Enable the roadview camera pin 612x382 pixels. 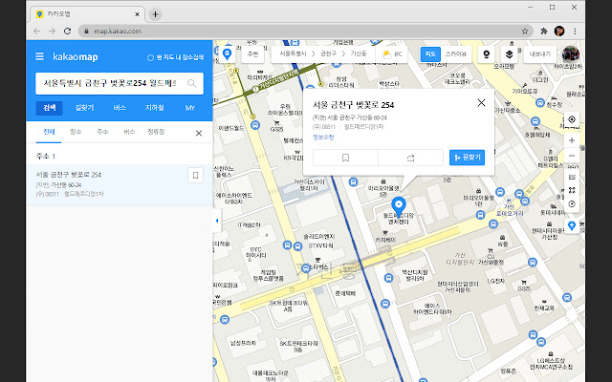[487, 54]
